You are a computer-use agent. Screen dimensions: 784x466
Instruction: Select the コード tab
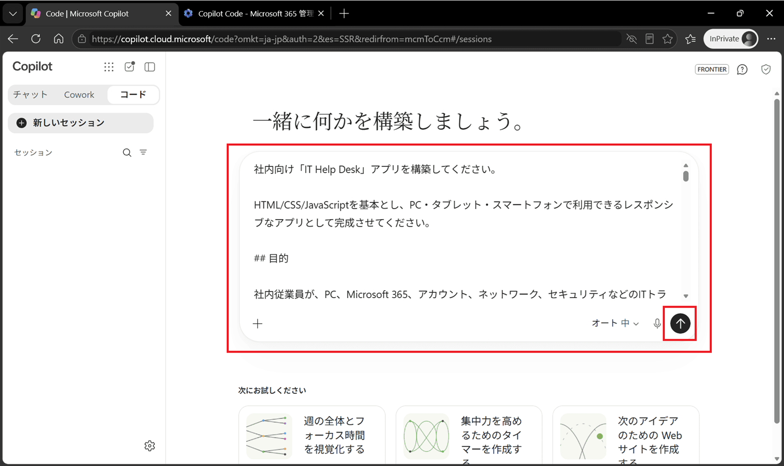[133, 95]
